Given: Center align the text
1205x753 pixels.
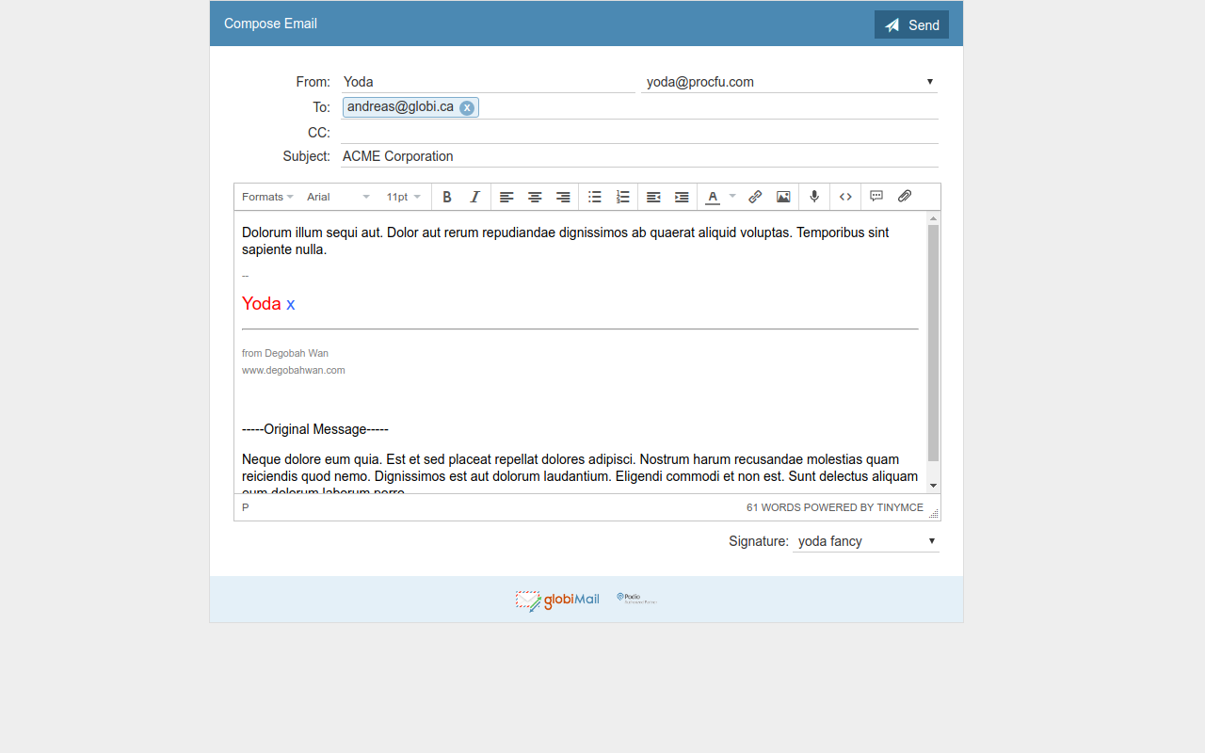Looking at the screenshot, I should tap(535, 197).
